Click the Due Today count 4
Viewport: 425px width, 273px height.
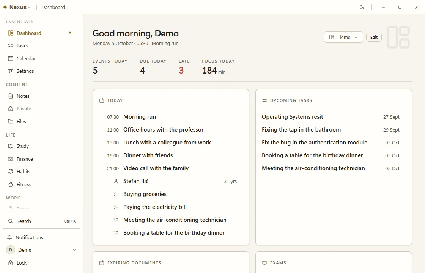142,71
